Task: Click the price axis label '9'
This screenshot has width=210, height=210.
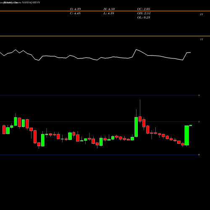Action: 199,95
